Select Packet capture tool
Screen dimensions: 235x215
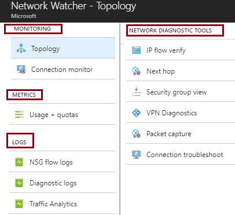[181, 133]
